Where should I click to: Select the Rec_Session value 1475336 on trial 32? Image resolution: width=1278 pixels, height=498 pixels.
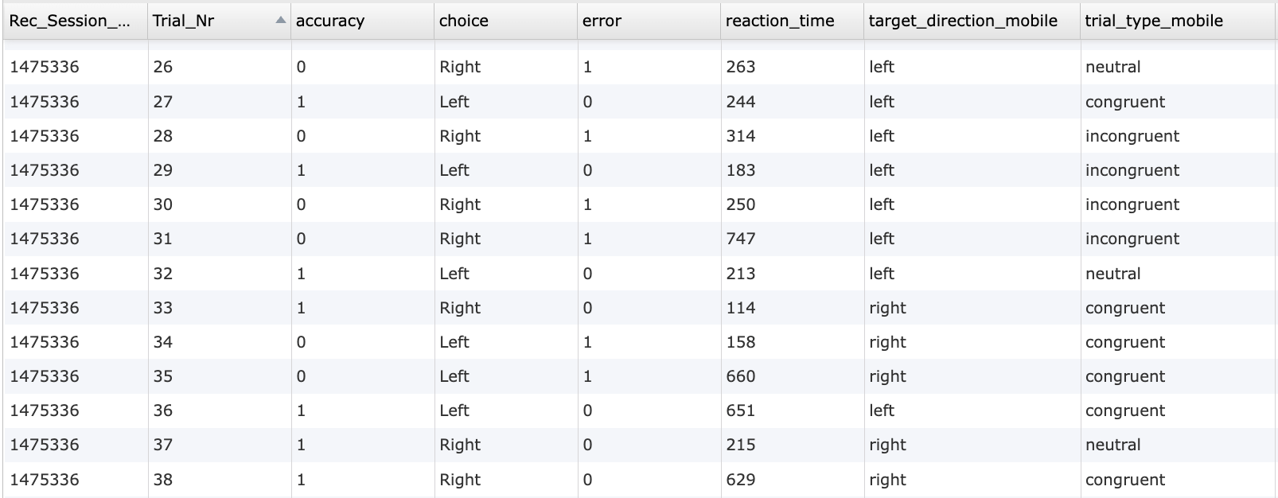tap(44, 273)
